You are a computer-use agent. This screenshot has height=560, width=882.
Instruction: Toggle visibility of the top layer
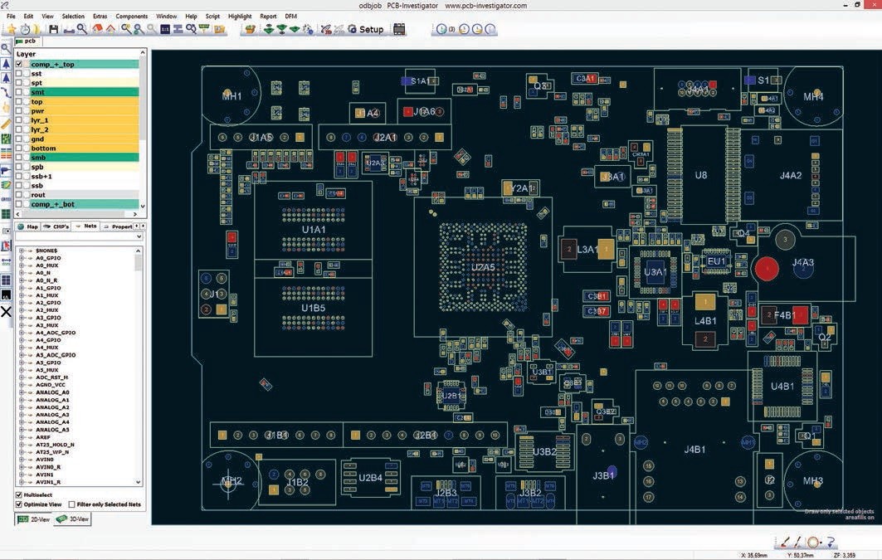18,102
